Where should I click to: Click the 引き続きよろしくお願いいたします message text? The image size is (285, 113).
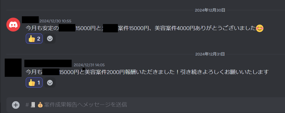[x=224, y=72]
